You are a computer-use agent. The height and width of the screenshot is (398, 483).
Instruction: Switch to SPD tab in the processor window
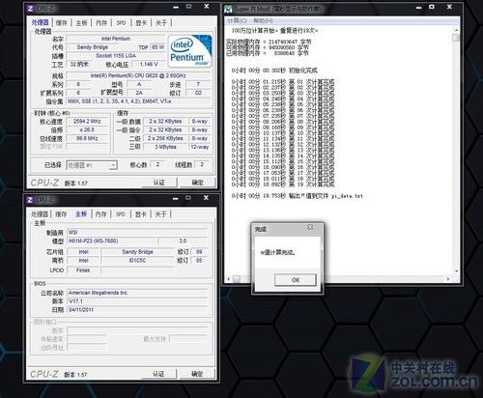tap(121, 23)
